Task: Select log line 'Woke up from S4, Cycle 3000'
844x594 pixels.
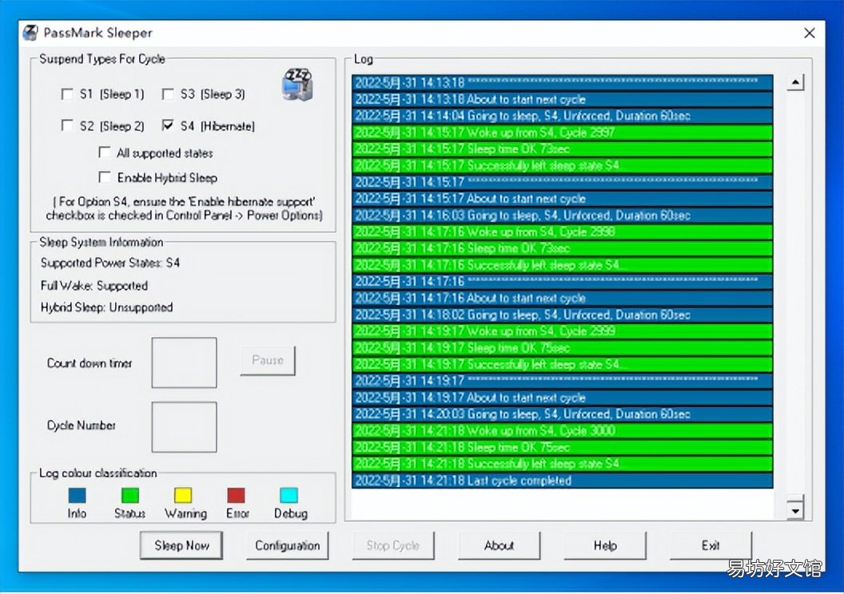Action: point(563,430)
